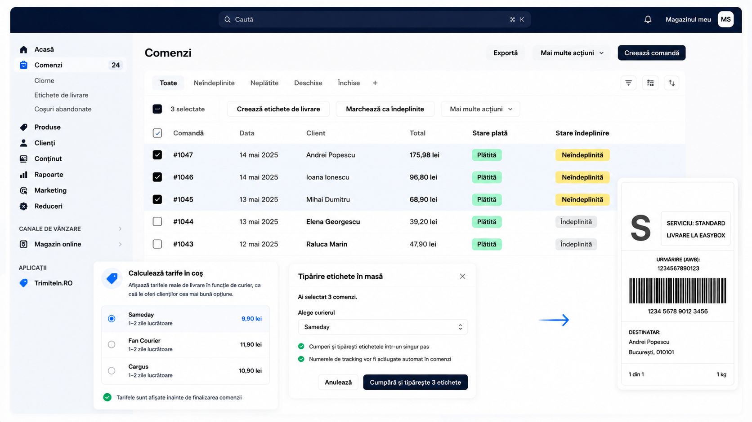The width and height of the screenshot is (752, 422).
Task: Close the Tipărire etichete în masă dialog
Action: pos(462,277)
